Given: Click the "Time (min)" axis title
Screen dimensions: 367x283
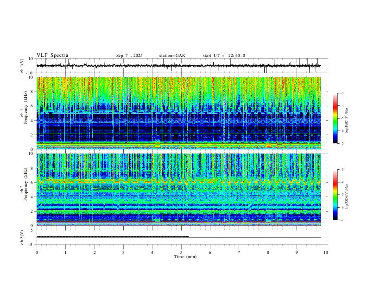Looking at the screenshot, I should (x=185, y=257).
